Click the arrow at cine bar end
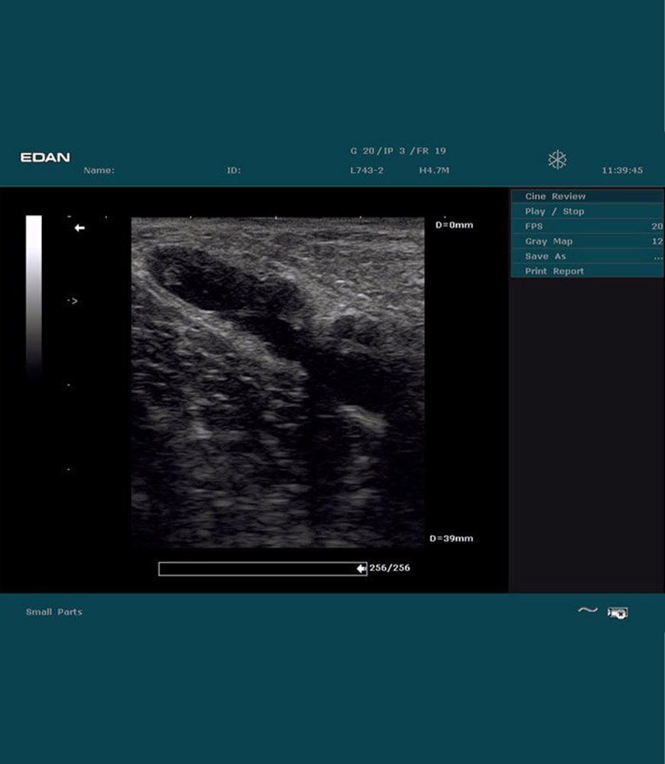This screenshot has height=764, width=665. pos(361,568)
